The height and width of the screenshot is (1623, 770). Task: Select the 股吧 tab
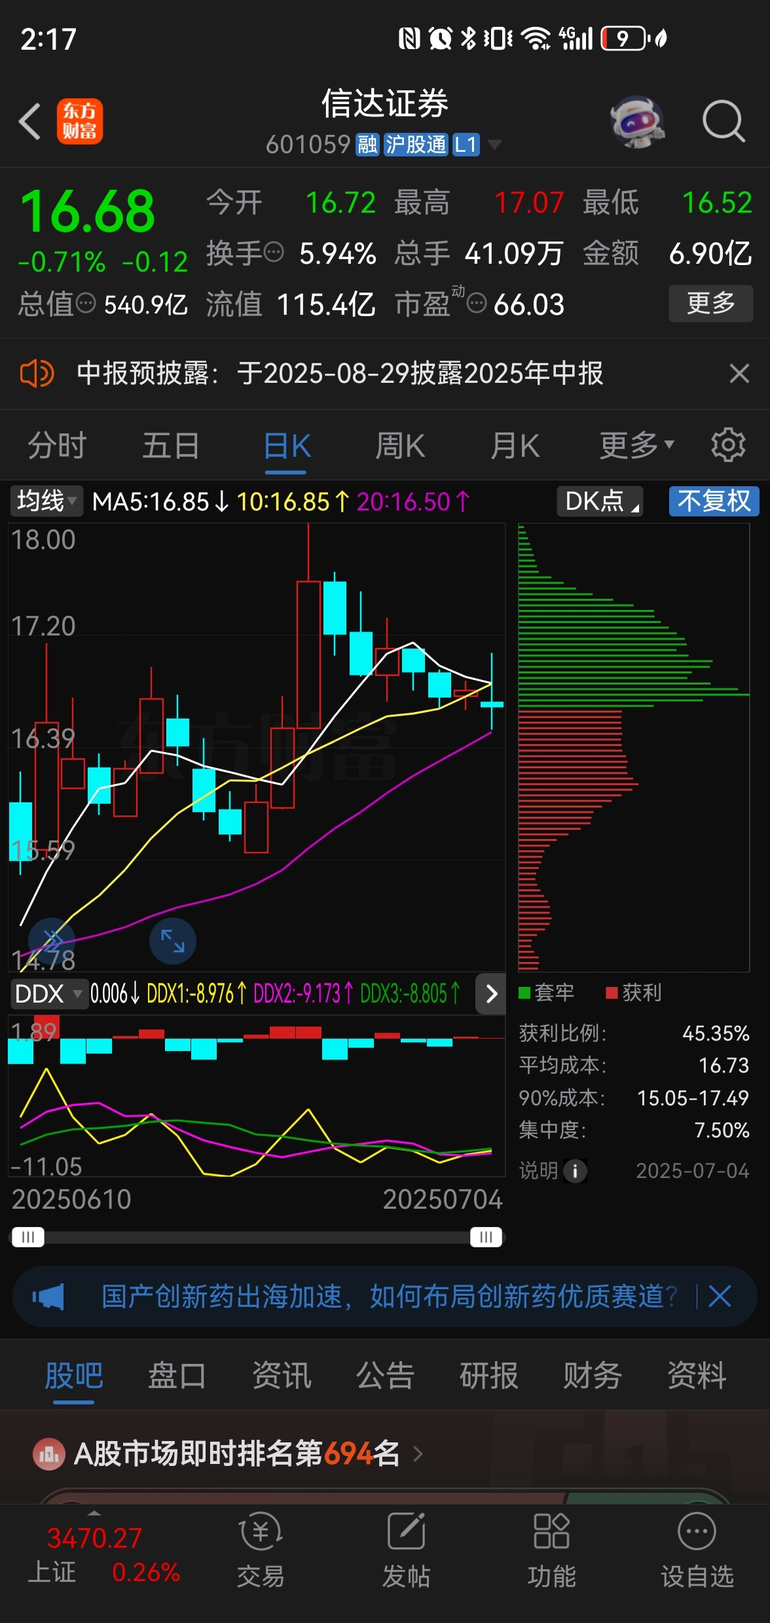click(x=73, y=1375)
